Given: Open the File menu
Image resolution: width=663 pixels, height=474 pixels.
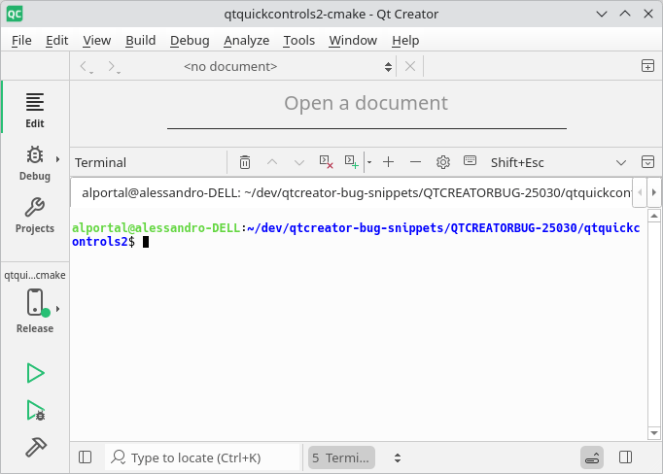Looking at the screenshot, I should click(x=21, y=40).
